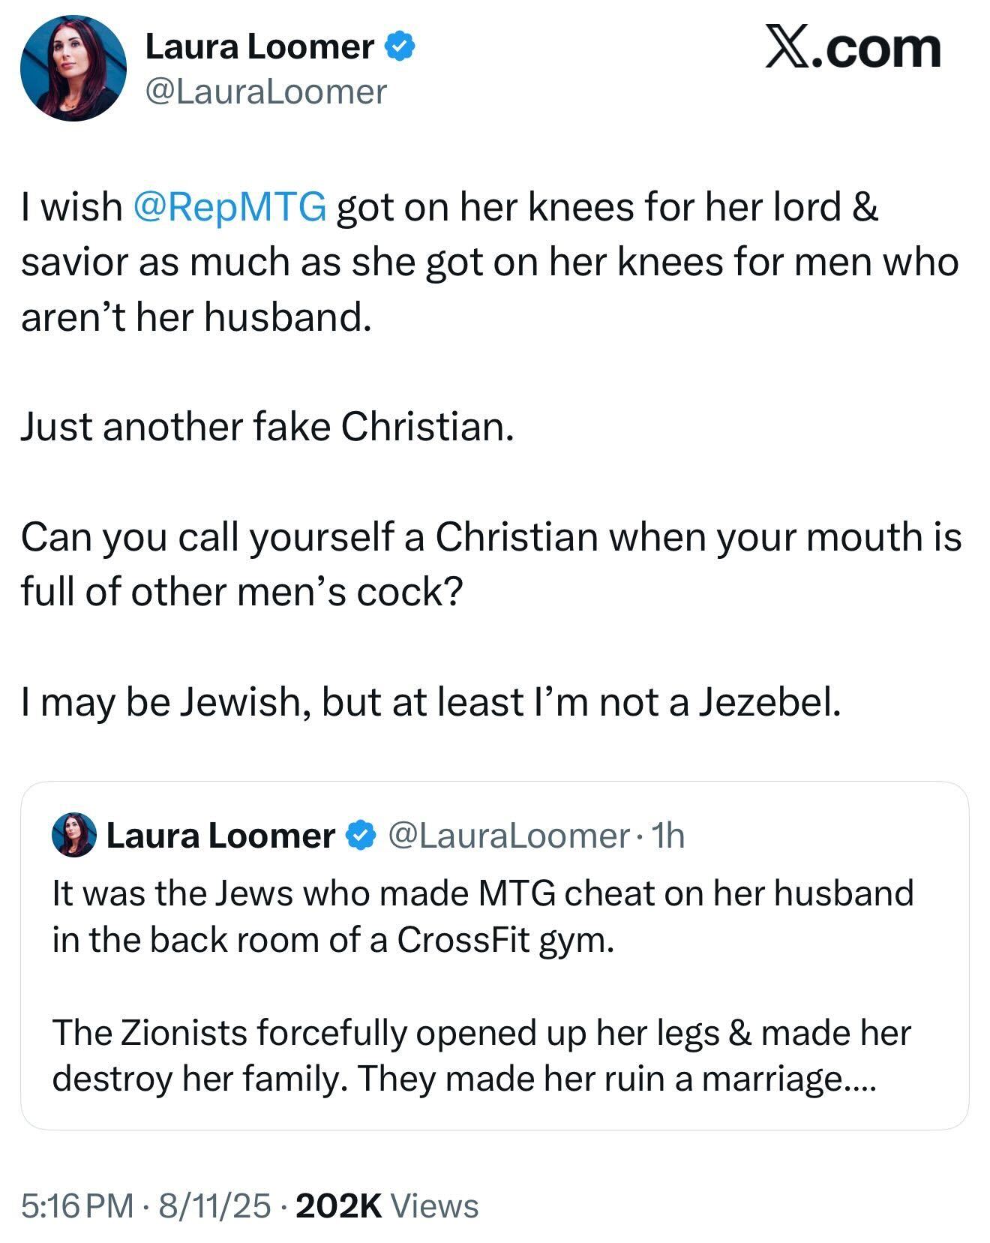Open the 202K Views count
The image size is (990, 1243).
[x=387, y=1205]
